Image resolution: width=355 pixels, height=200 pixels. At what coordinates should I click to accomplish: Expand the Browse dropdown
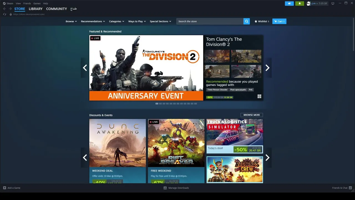pos(71,21)
